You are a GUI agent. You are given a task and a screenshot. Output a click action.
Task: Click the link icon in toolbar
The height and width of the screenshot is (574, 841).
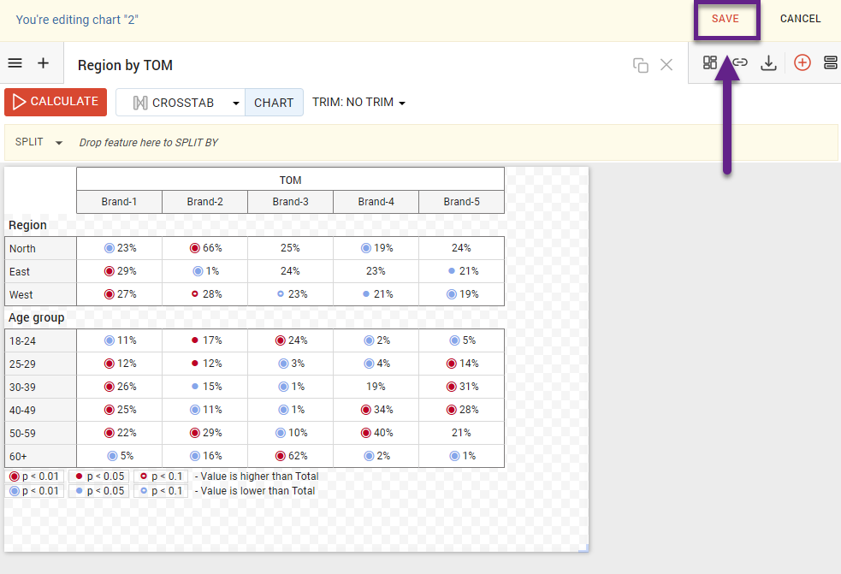(740, 62)
